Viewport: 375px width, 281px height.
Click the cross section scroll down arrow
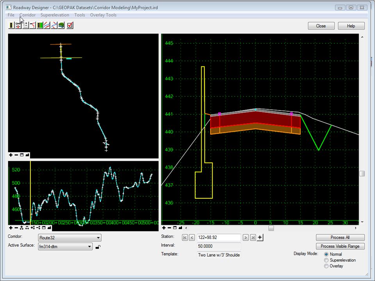(x=362, y=222)
